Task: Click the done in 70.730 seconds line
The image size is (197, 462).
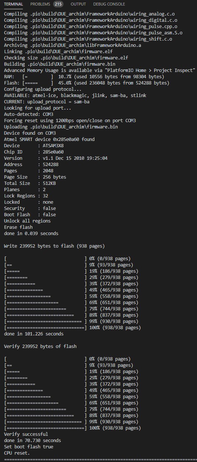Action: tap(32, 441)
